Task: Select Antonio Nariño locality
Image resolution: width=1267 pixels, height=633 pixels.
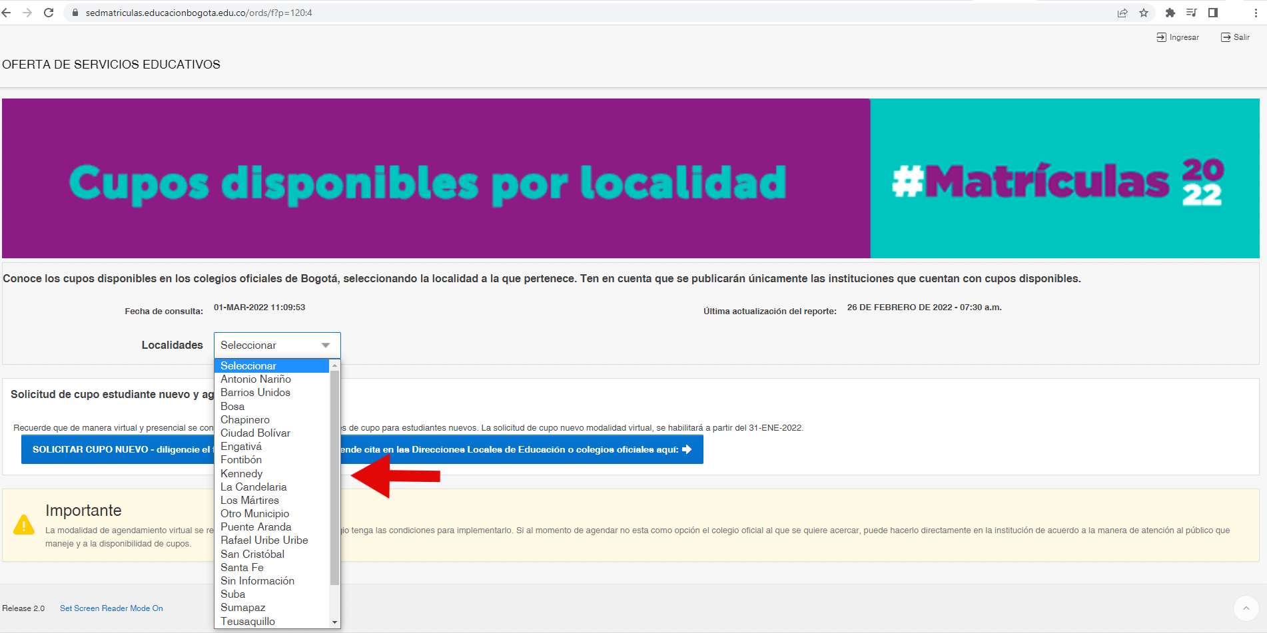Action: (x=272, y=379)
